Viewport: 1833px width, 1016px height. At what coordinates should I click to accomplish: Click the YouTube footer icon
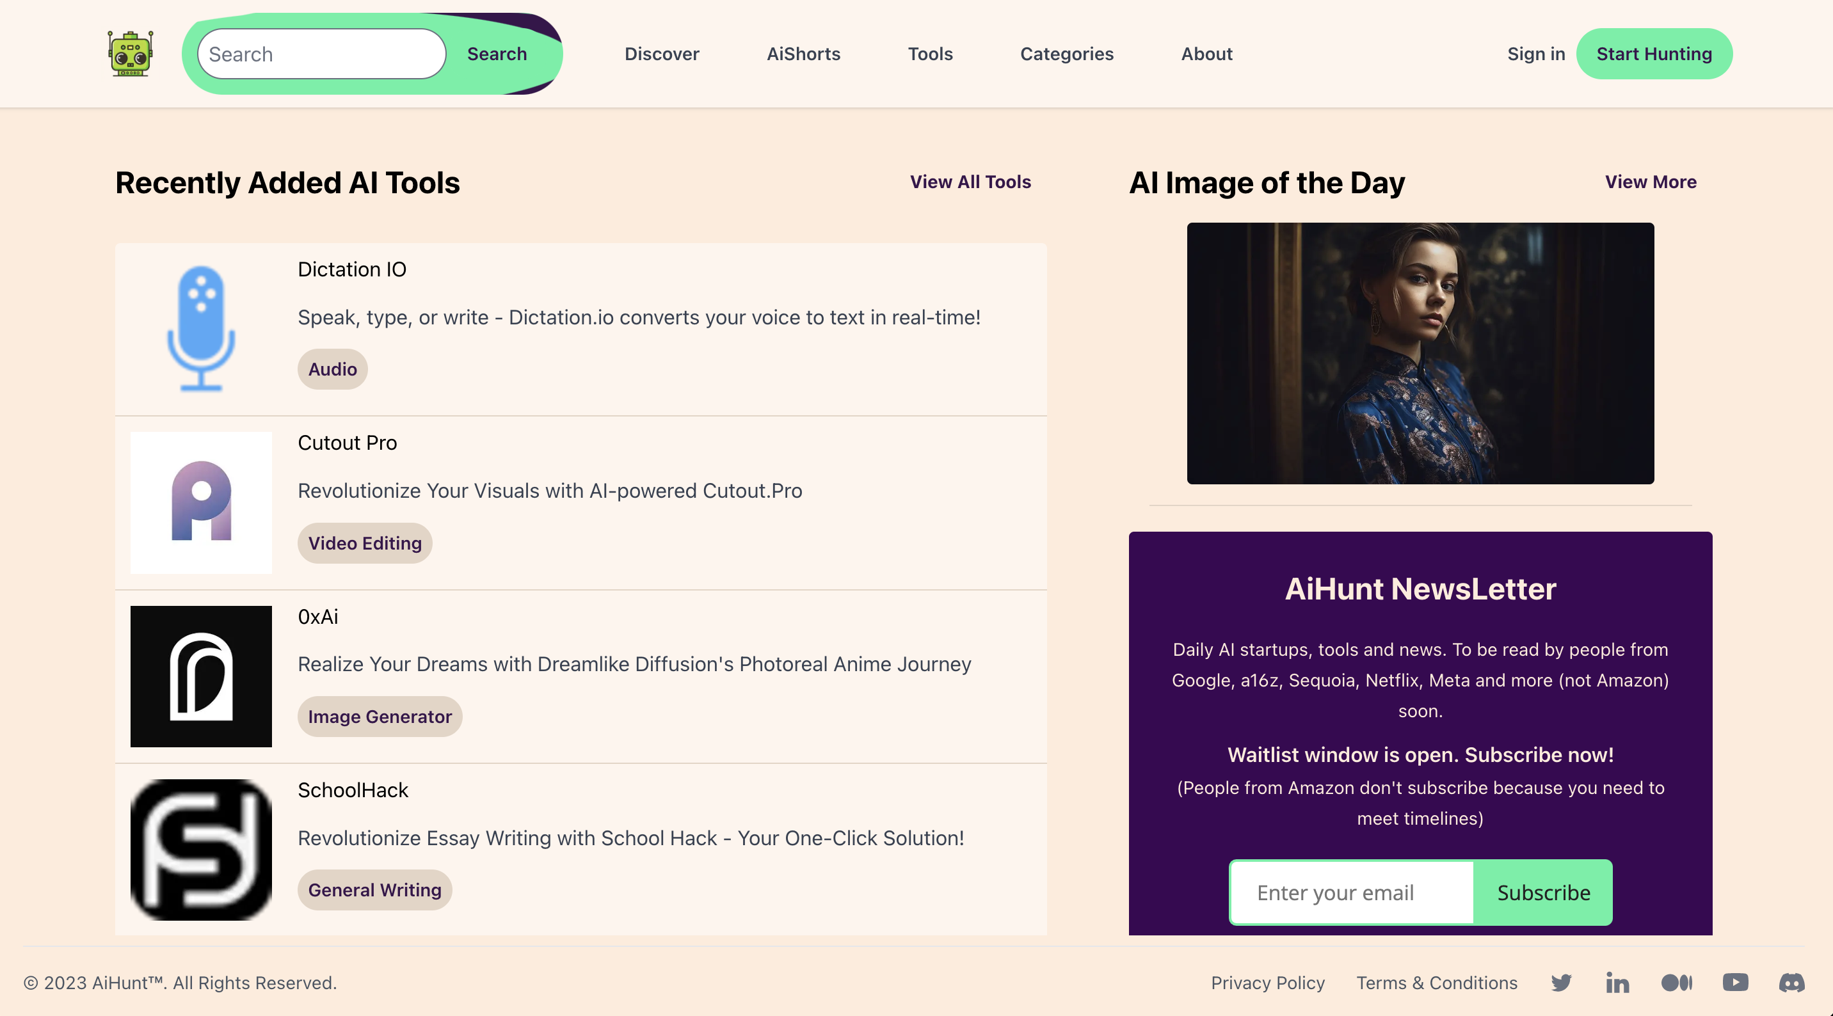click(x=1735, y=983)
